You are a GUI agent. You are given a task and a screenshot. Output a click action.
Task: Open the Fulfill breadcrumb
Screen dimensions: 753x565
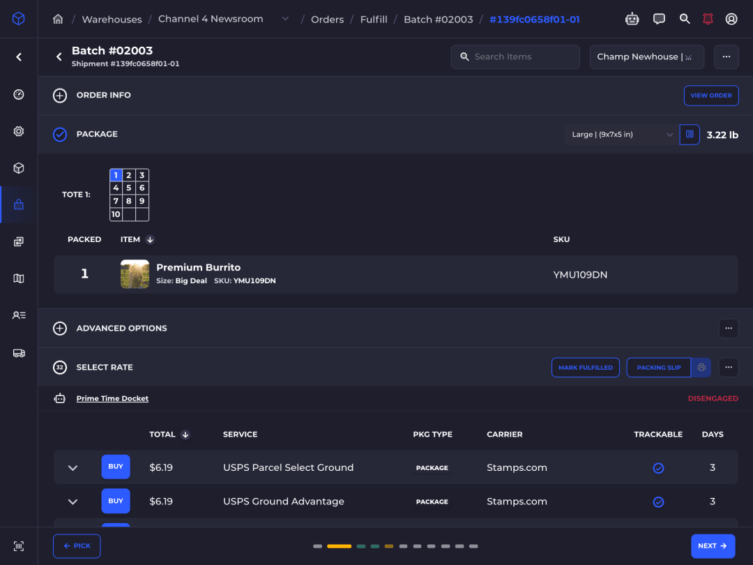click(374, 20)
